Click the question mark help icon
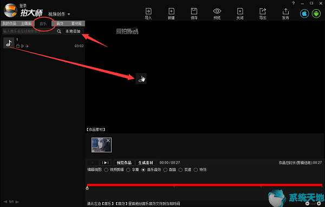The width and height of the screenshot is (325, 207). pos(293,3)
